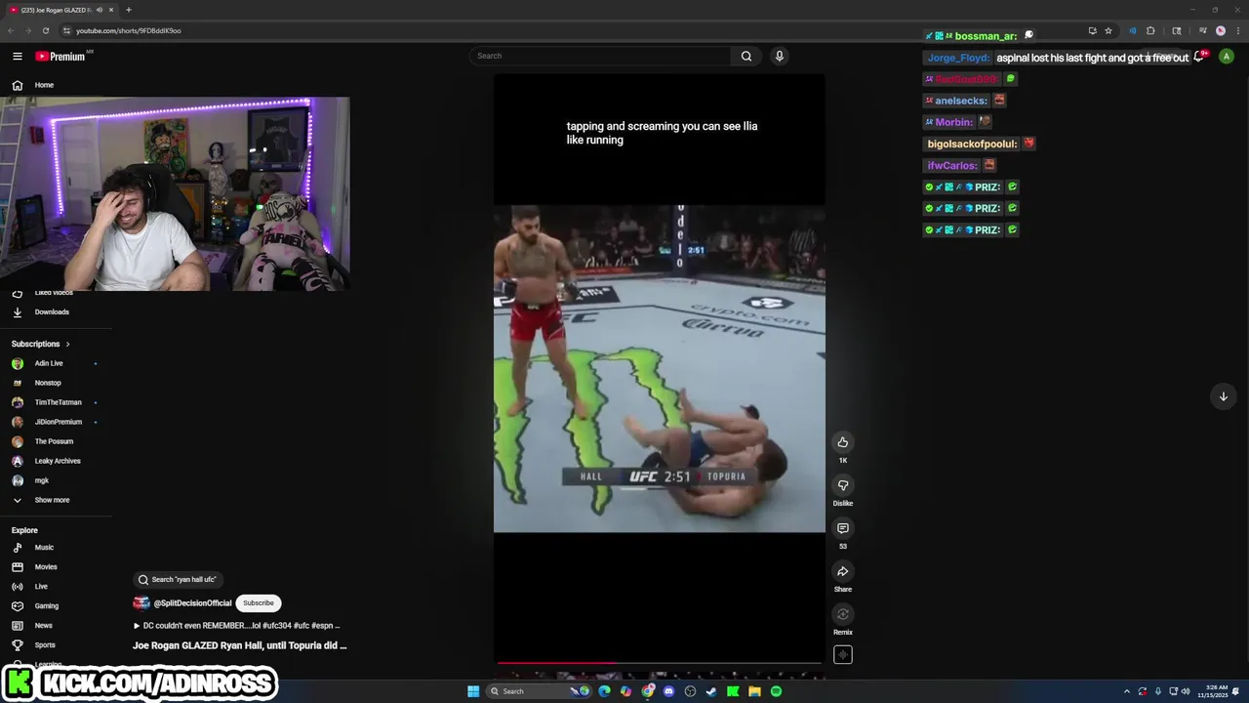Start voice search with the microphone

pyautogui.click(x=779, y=56)
